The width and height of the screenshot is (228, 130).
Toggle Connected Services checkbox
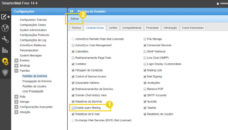tap(145, 45)
